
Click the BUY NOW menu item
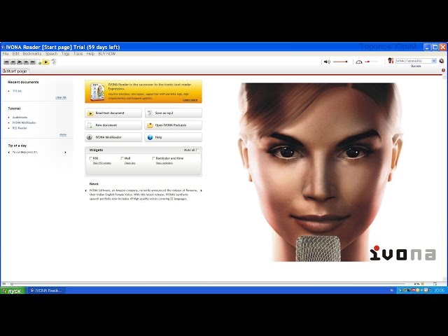[107, 54]
